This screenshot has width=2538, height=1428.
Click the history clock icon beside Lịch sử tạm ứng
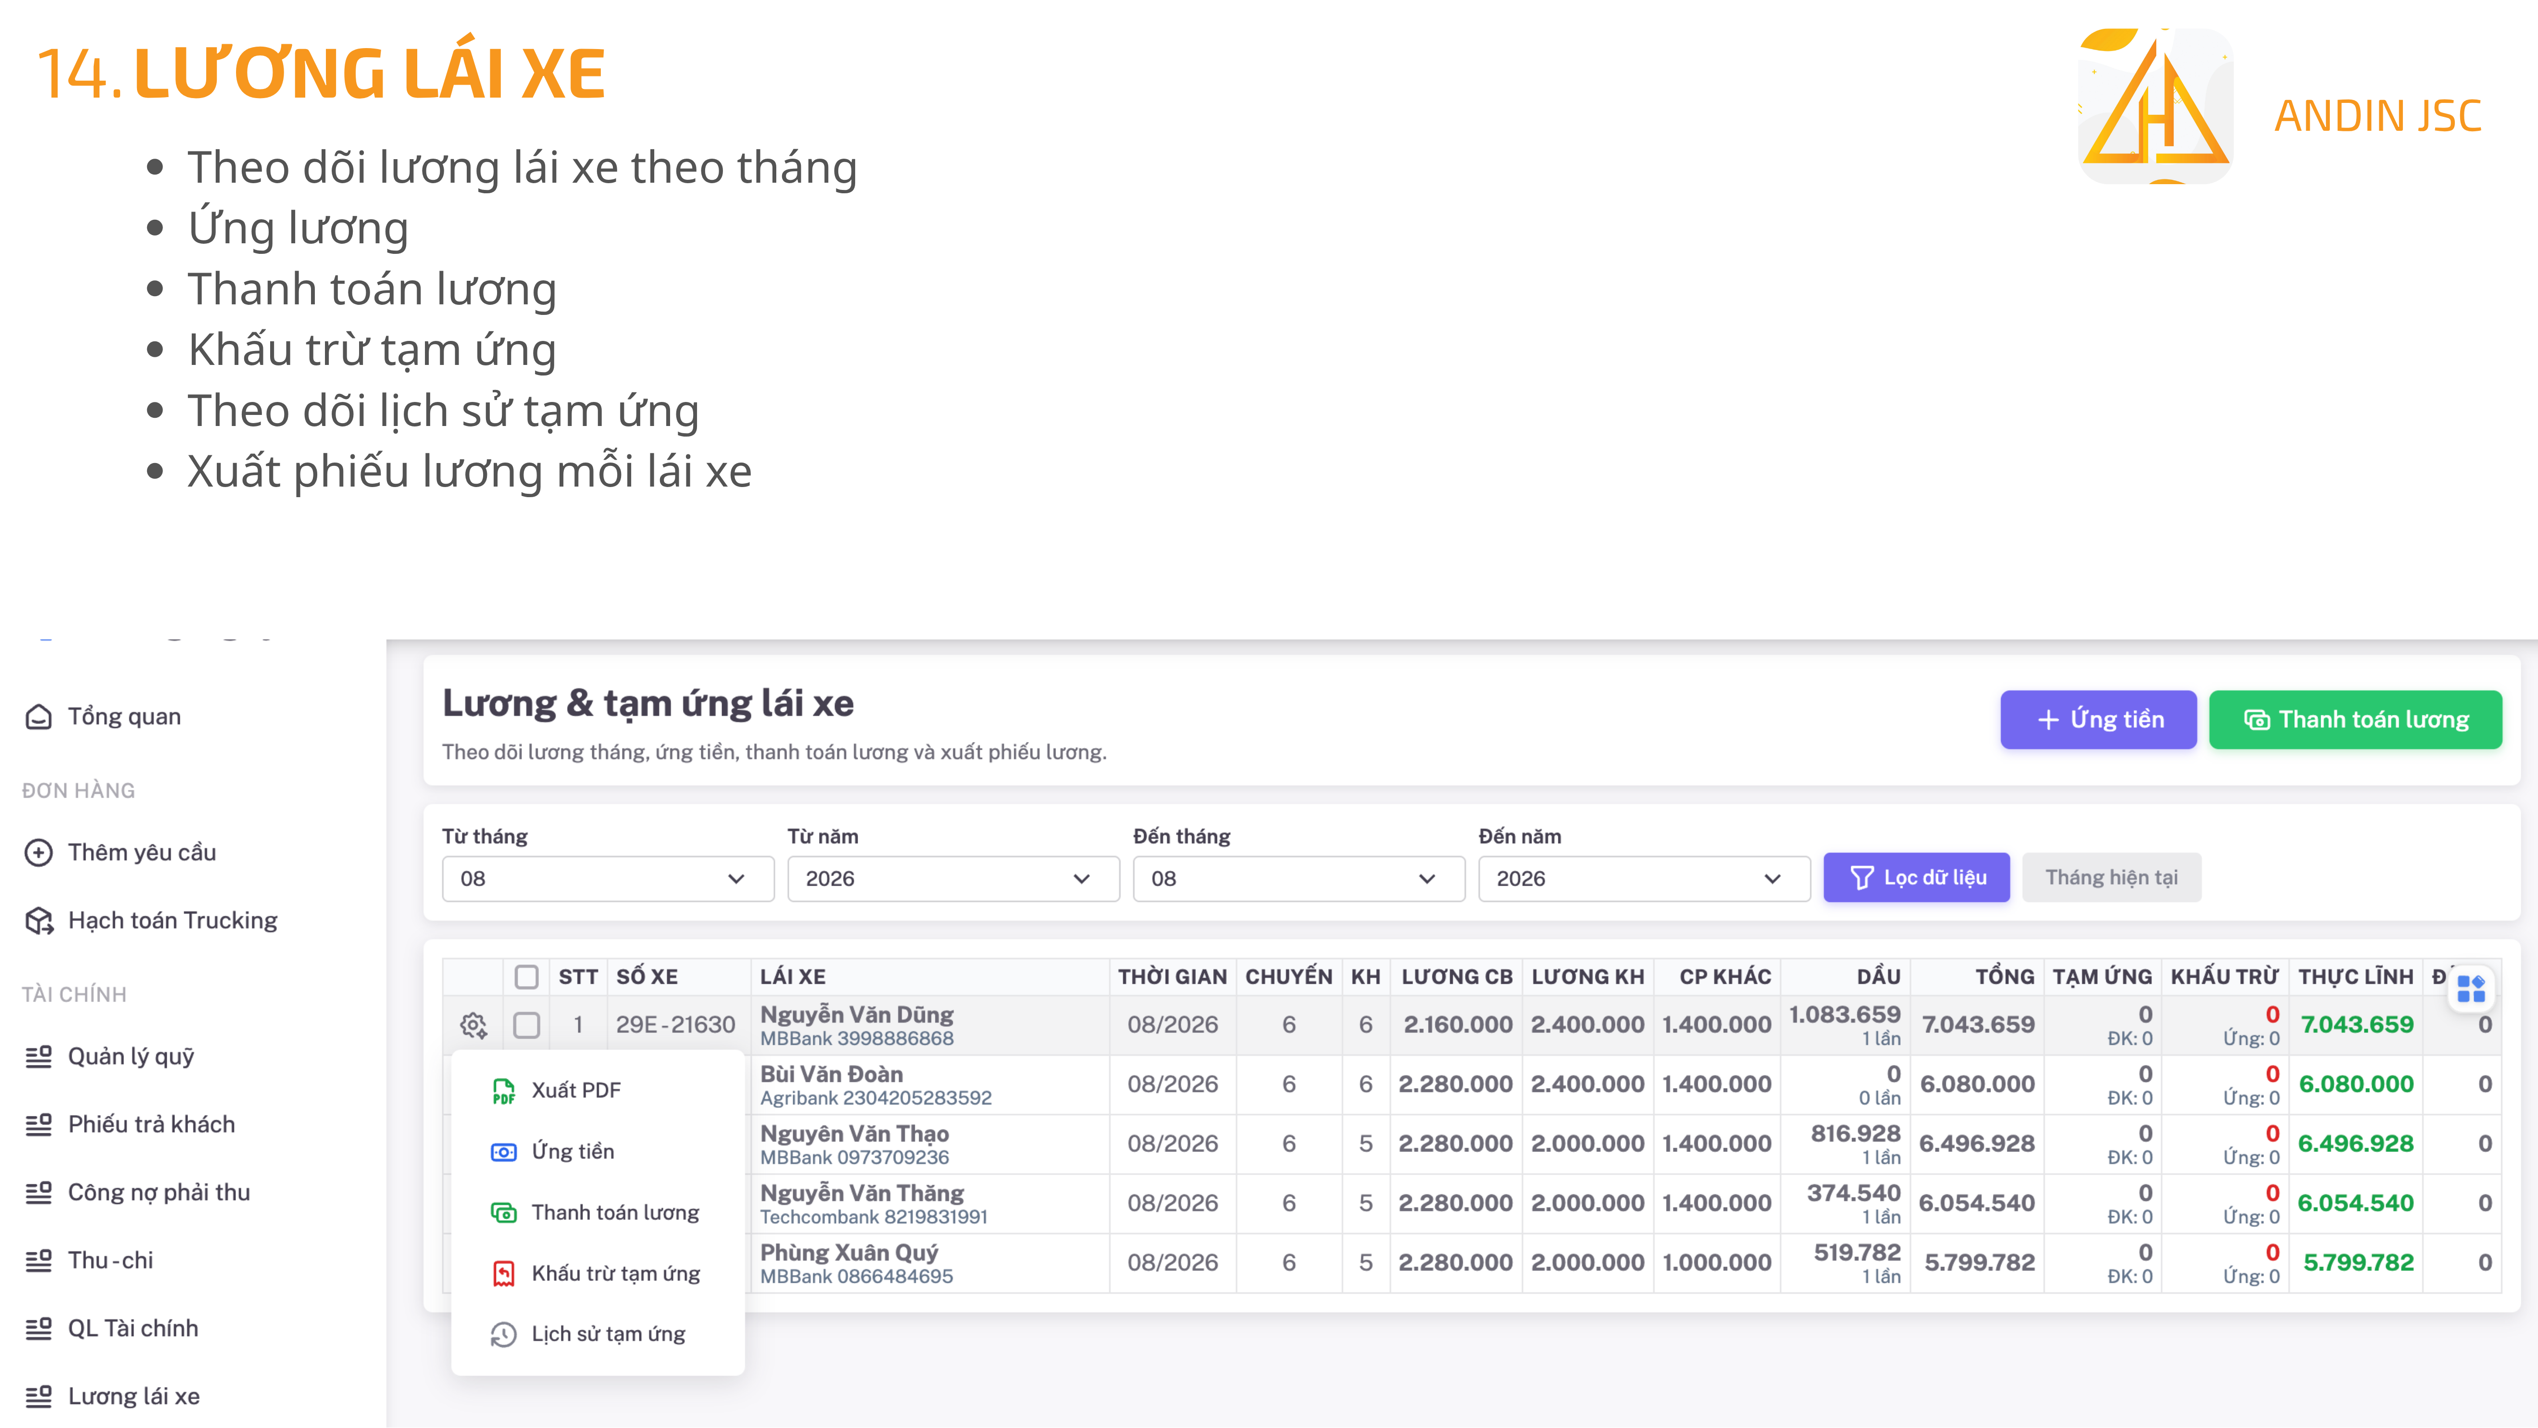[503, 1334]
